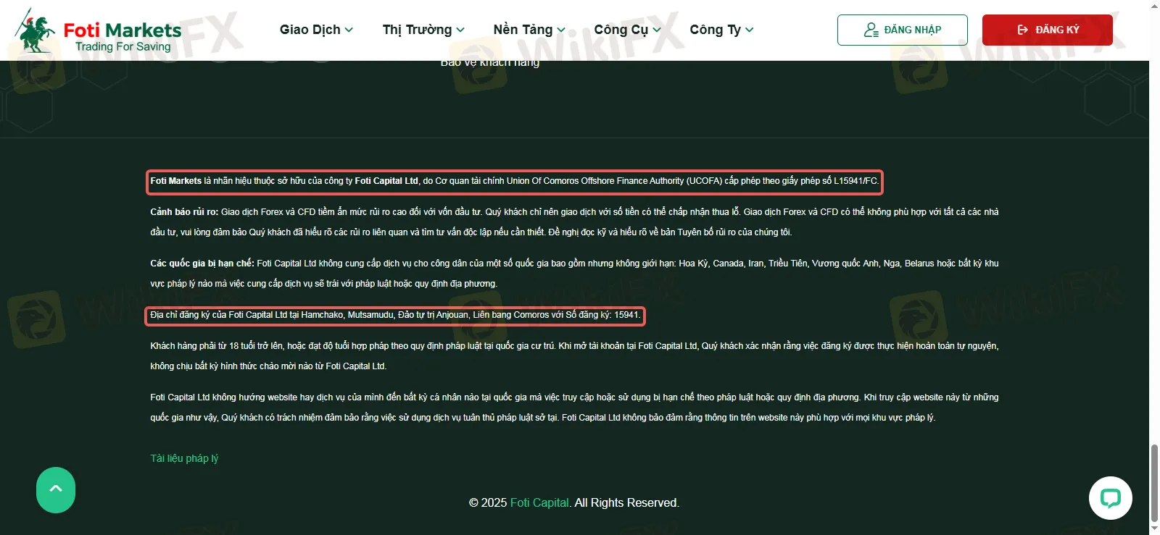Screen dimensions: 1160x535
Task: Expand the Thị Trường dropdown chevron
Action: [460, 30]
